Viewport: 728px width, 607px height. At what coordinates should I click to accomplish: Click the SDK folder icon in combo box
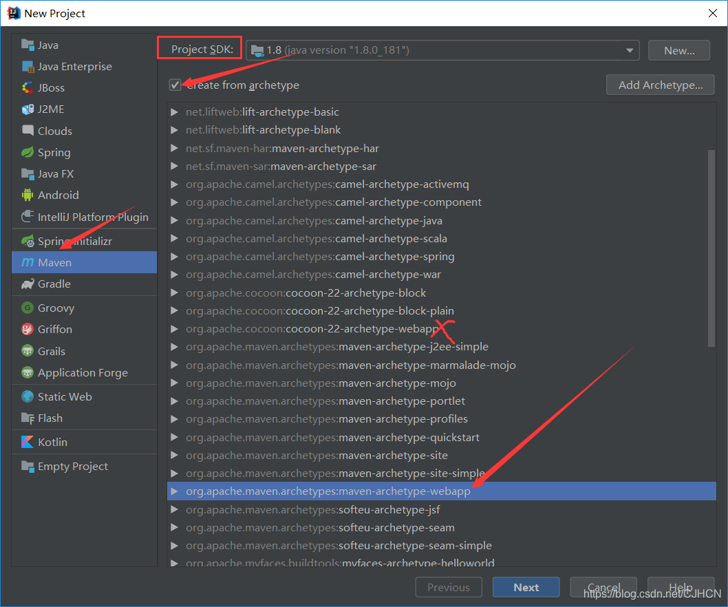[257, 51]
